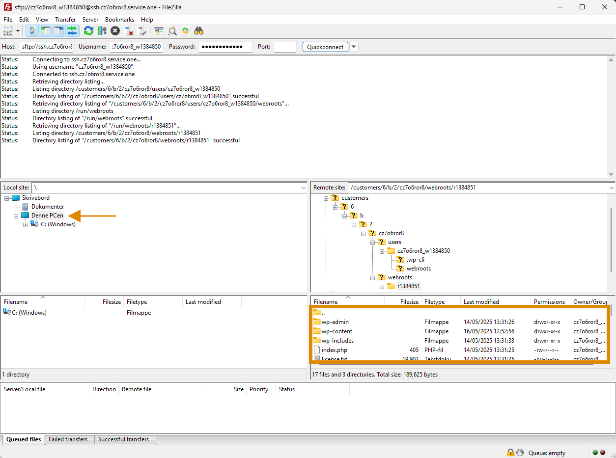Viewport: 616px width, 458px height.
Task: Open the Quickconnect history dropdown
Action: [x=354, y=47]
